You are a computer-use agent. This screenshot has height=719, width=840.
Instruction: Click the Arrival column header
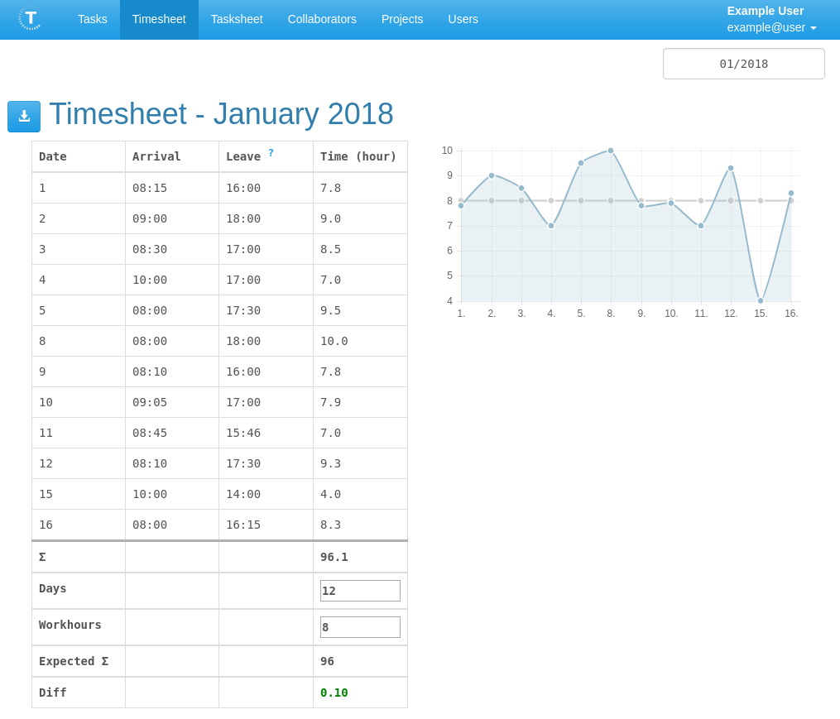[x=156, y=156]
